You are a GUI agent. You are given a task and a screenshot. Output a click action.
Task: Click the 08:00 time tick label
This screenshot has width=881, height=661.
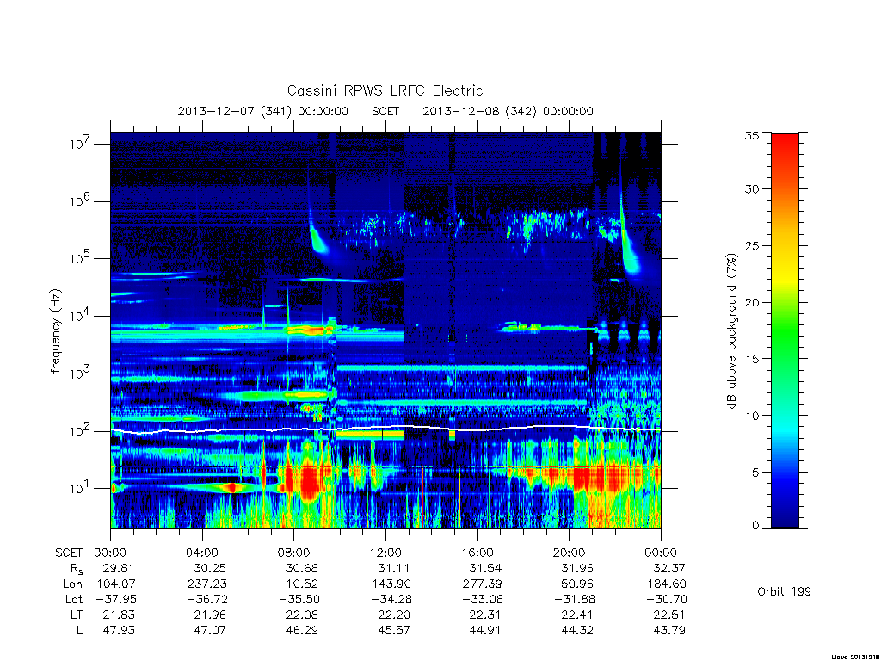pyautogui.click(x=294, y=553)
